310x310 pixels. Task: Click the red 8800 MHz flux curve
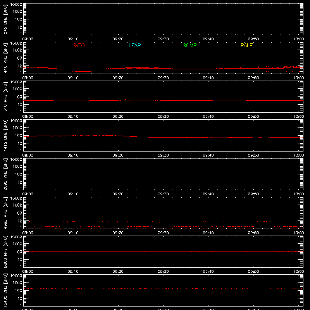[163, 251]
